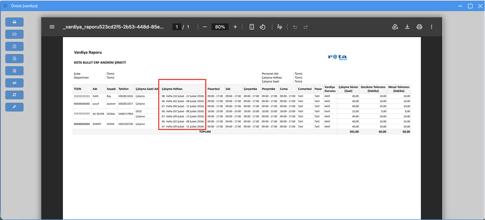This screenshot has height=220, width=485.
Task: Export report using the PDF file button
Action: (x=14, y=46)
